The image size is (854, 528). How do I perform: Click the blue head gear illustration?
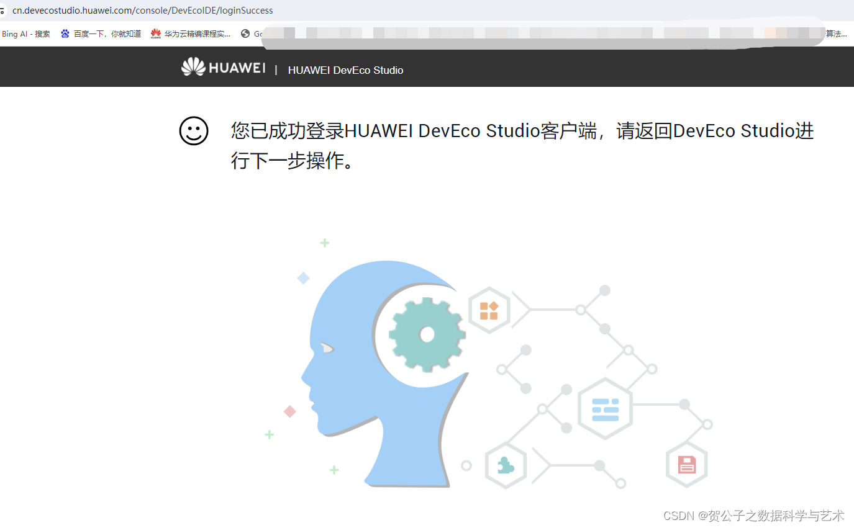(x=384, y=374)
